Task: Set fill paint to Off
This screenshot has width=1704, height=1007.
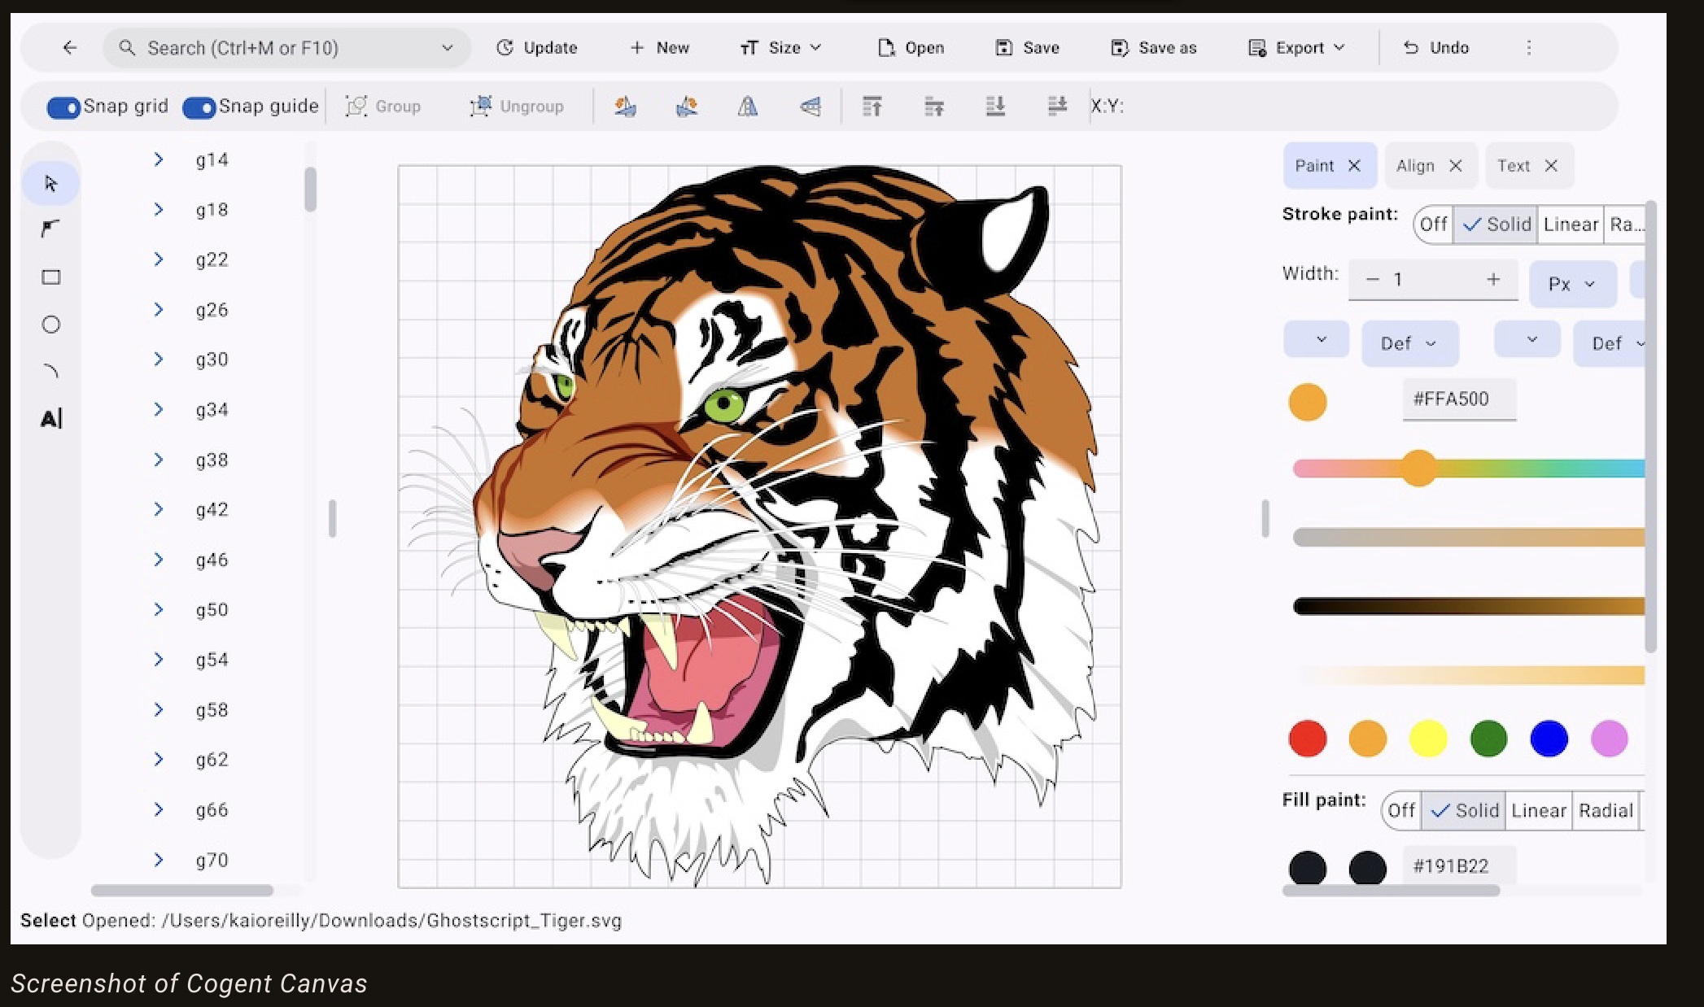Action: (1402, 811)
